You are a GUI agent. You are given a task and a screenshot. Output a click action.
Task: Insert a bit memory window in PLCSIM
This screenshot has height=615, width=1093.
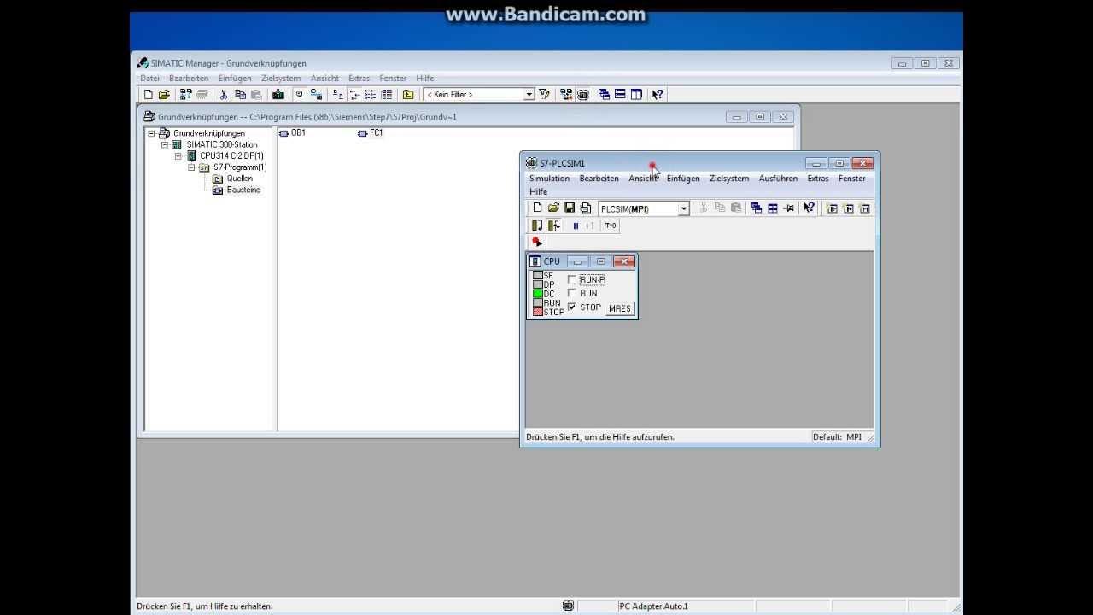[864, 208]
